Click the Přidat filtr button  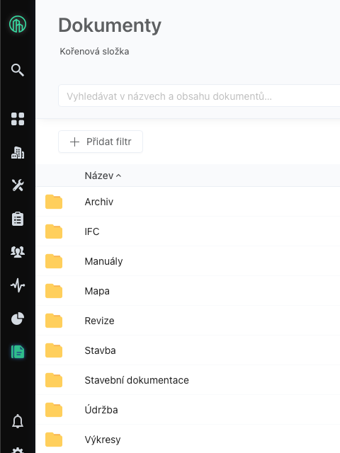(x=101, y=142)
